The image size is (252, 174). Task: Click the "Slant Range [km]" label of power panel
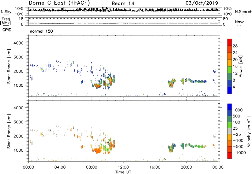click(9, 66)
